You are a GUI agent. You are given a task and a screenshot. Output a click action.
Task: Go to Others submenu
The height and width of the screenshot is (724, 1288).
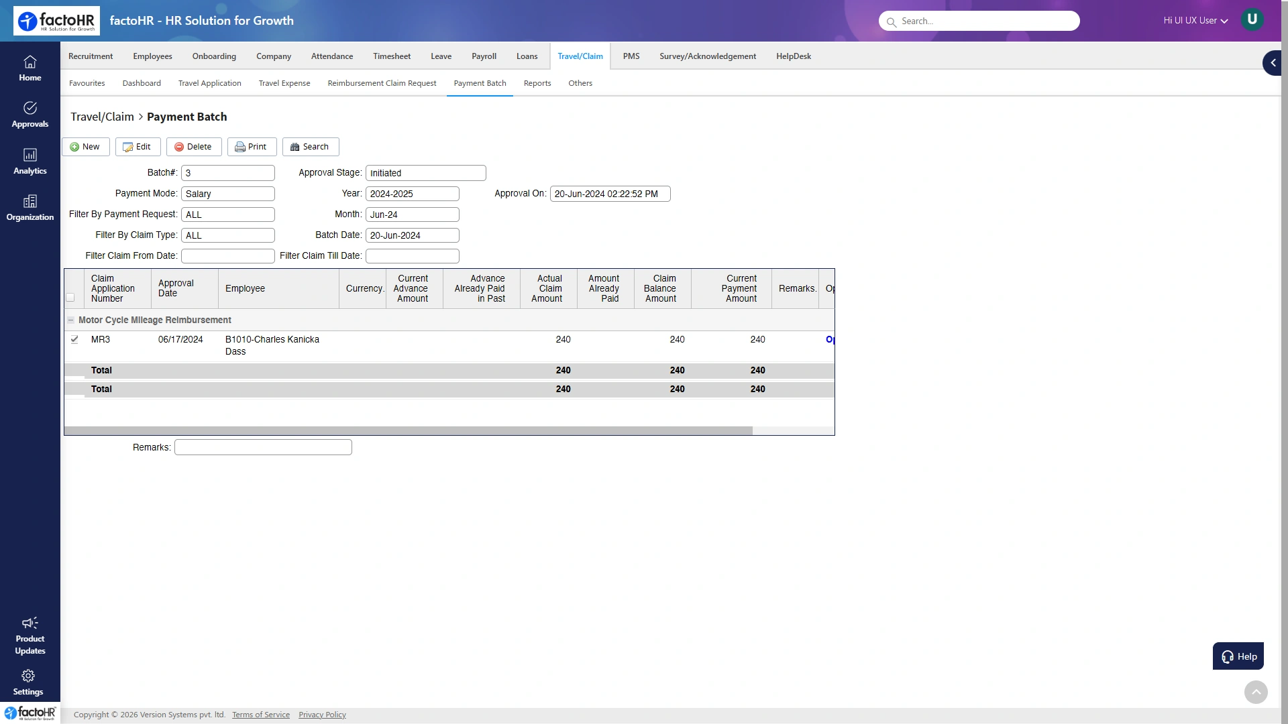(580, 83)
